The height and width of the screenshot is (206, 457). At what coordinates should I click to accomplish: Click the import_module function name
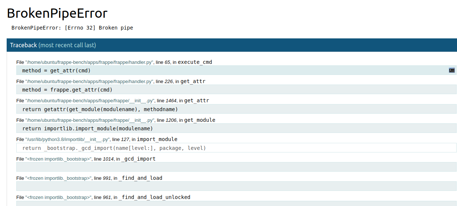tap(157, 139)
